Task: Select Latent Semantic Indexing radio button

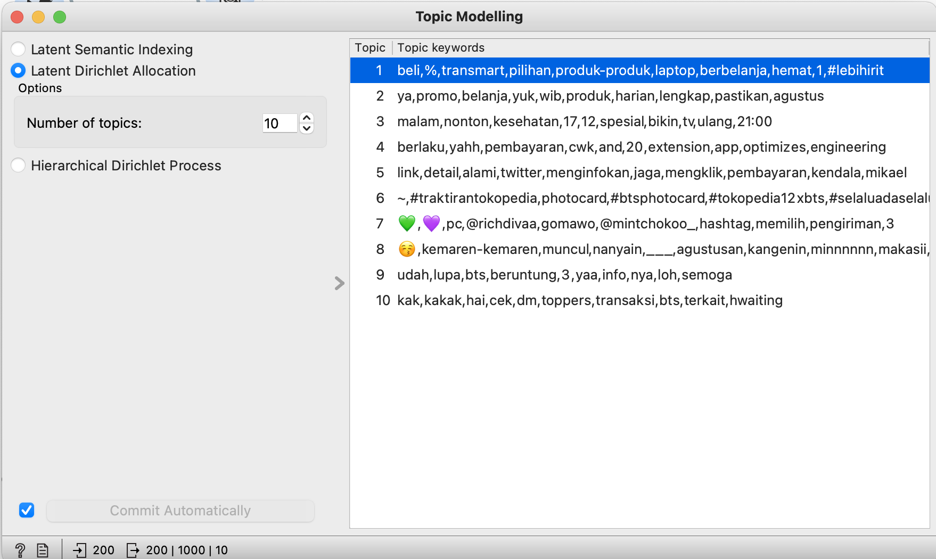Action: 18,49
